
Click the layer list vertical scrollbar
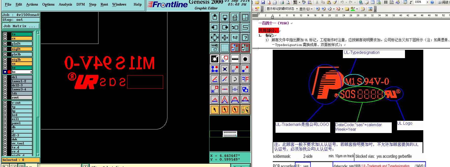click(x=38, y=93)
